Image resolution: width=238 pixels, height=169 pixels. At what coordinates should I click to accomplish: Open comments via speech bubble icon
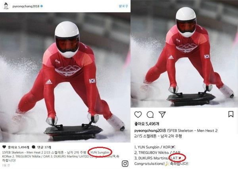[150, 115]
